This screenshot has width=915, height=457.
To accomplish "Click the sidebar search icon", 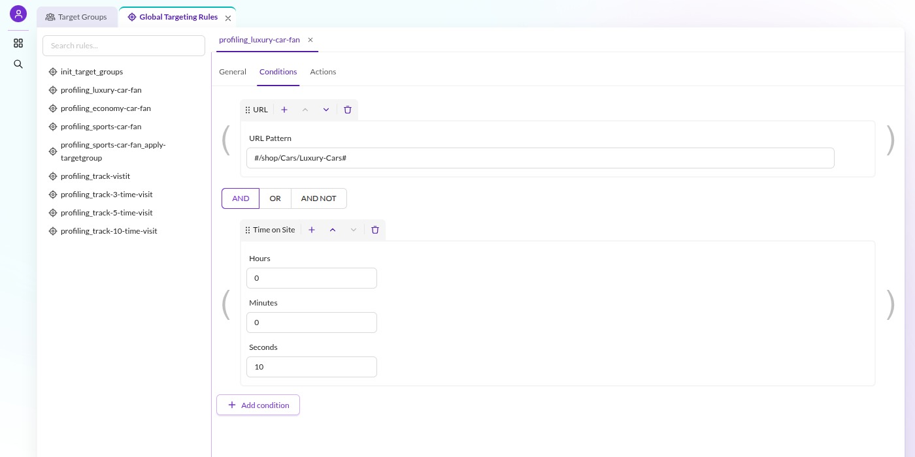I will pos(18,64).
